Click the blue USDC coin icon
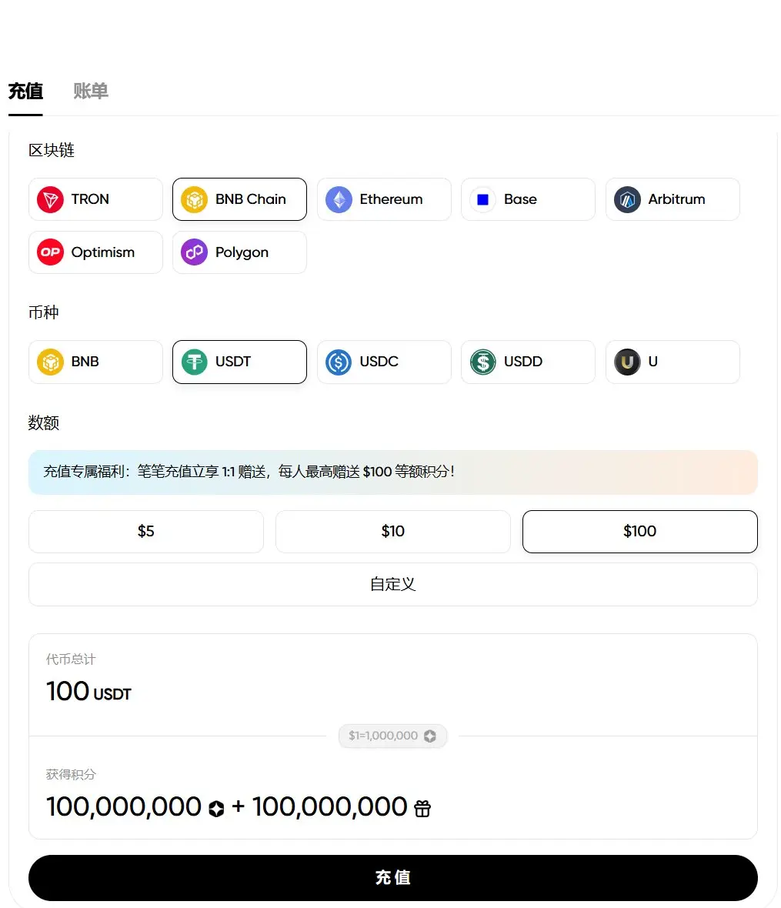The height and width of the screenshot is (908, 781). (339, 362)
